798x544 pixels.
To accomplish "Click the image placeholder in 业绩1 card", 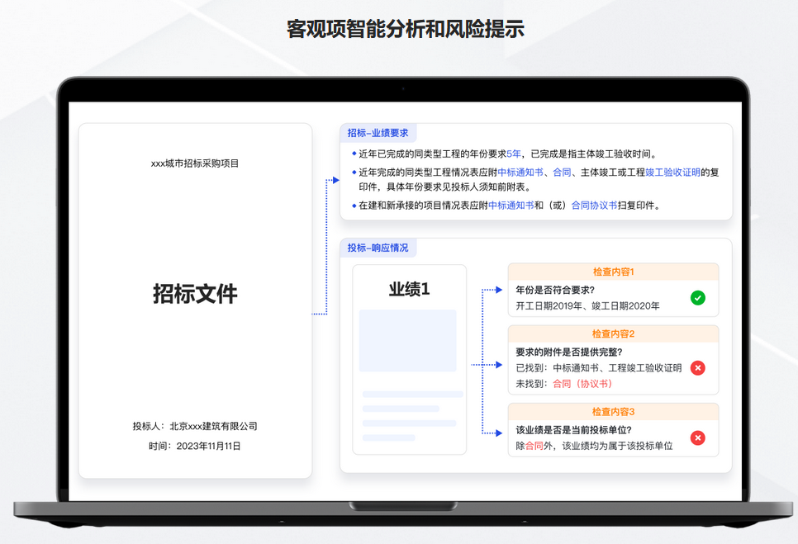I will 407,341.
